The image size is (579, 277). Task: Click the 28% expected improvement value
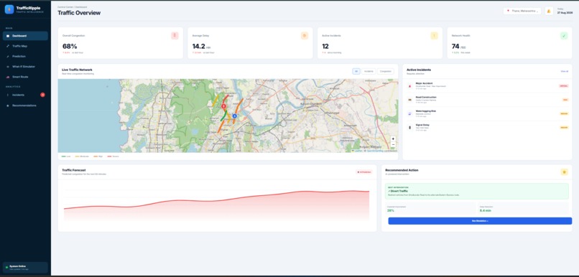coord(390,210)
